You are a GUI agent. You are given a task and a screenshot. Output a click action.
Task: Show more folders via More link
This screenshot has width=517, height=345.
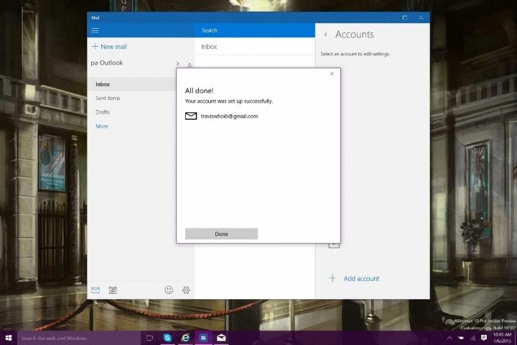(101, 126)
